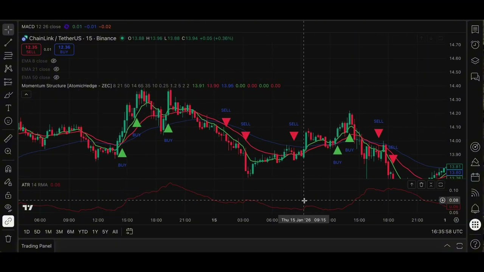The width and height of the screenshot is (484, 272).
Task: Select the YTD date range
Action: coord(83,232)
